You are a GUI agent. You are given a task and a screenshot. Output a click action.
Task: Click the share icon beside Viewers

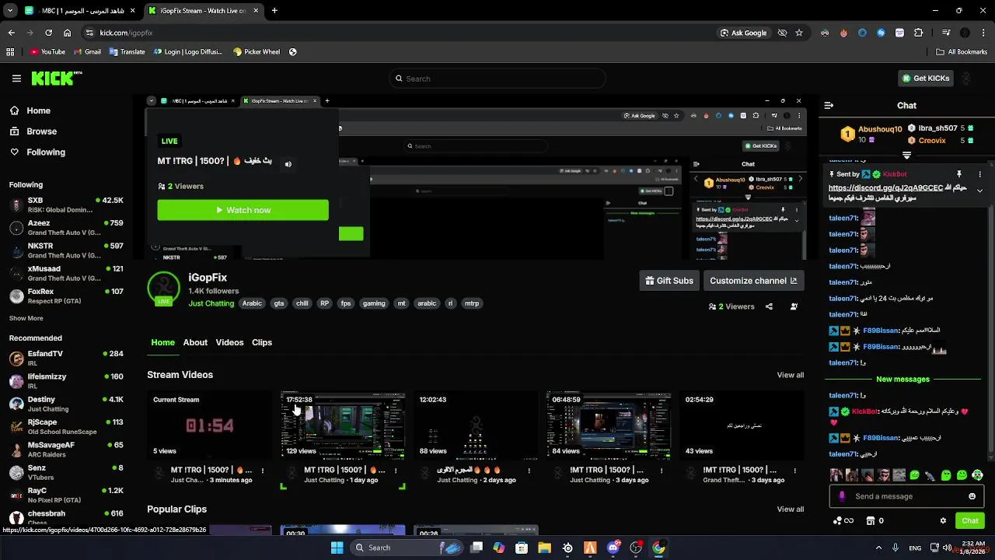point(769,306)
